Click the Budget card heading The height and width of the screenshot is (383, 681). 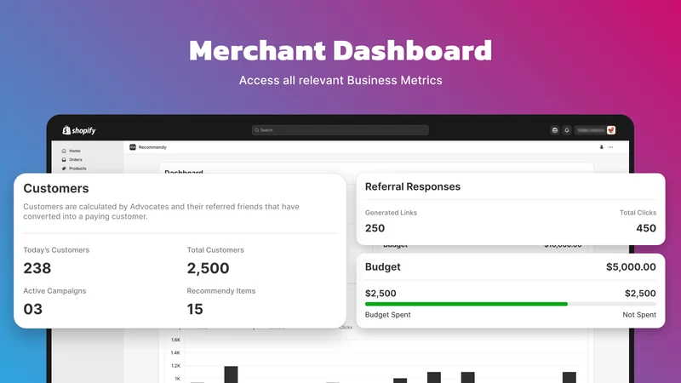pos(382,266)
